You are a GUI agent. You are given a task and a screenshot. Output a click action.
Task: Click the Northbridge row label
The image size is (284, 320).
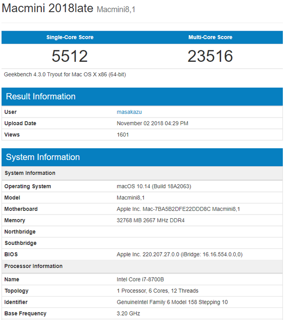(x=20, y=232)
